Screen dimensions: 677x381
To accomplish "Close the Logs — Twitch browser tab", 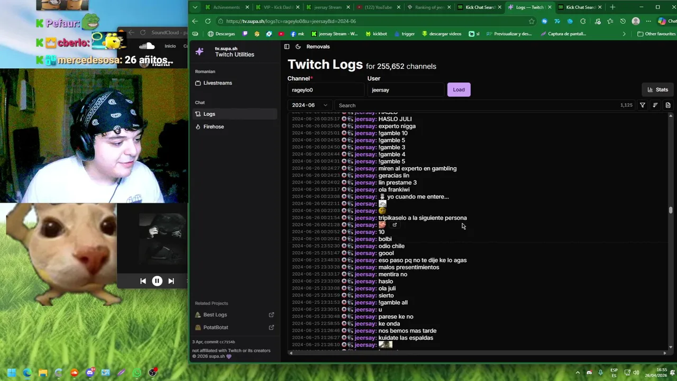I will [x=550, y=7].
